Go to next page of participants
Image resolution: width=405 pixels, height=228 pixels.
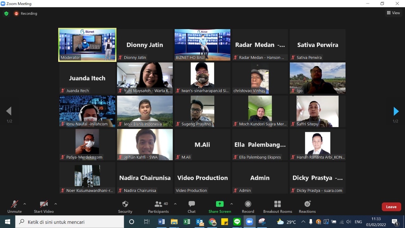(x=396, y=111)
